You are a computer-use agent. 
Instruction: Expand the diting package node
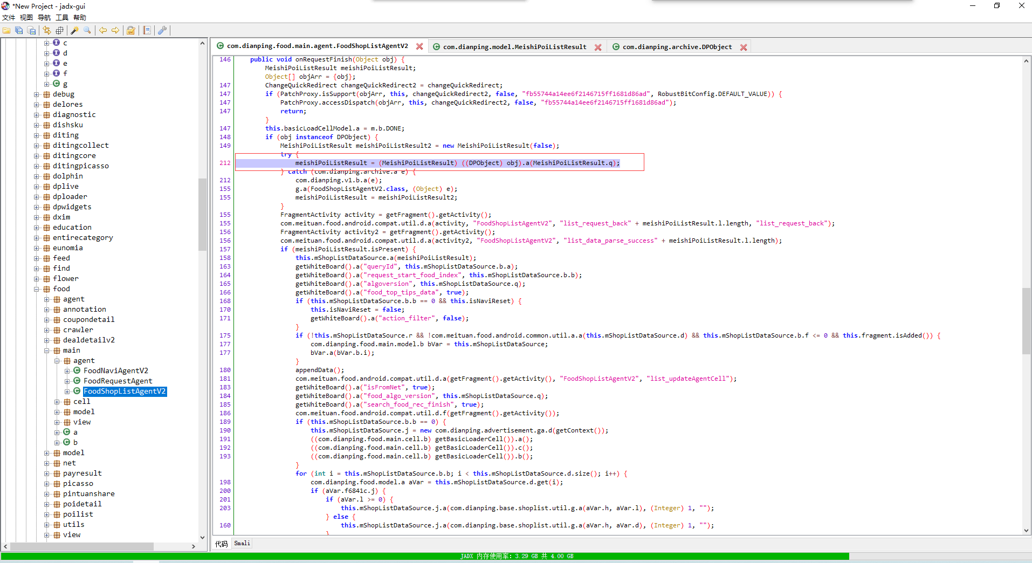point(37,135)
